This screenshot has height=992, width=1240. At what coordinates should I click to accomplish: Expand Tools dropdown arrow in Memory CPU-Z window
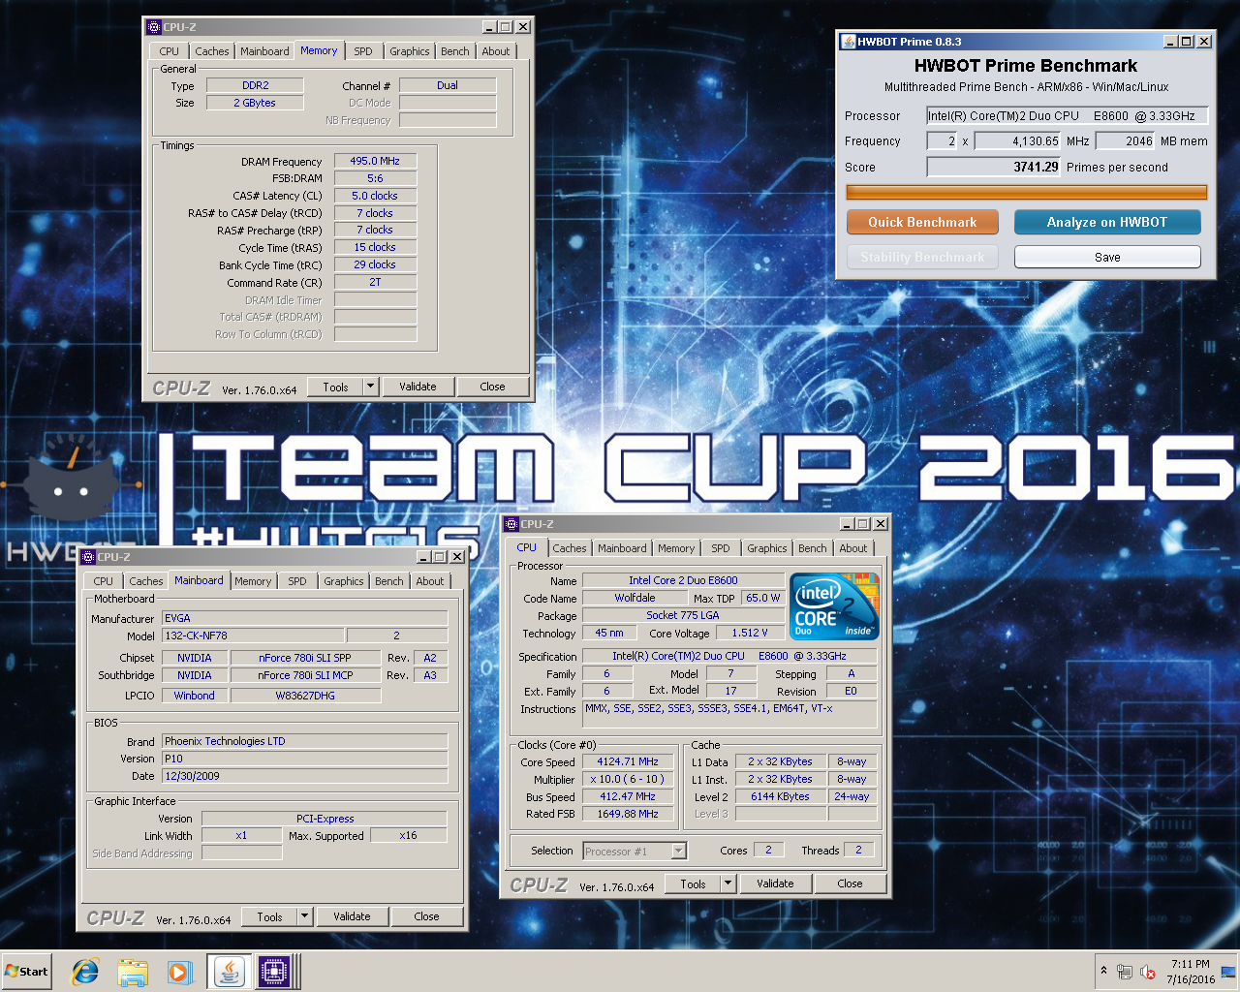click(369, 387)
